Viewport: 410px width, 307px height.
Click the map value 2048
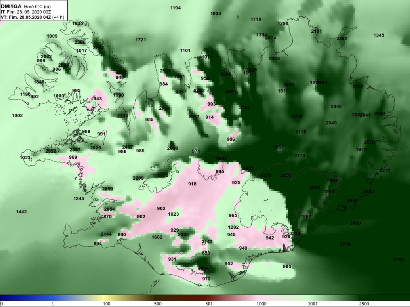tap(336, 106)
